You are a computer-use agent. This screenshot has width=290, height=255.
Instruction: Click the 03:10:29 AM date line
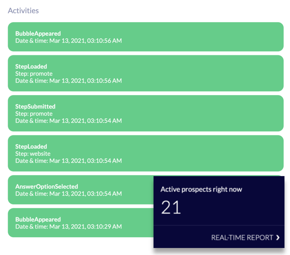69,227
